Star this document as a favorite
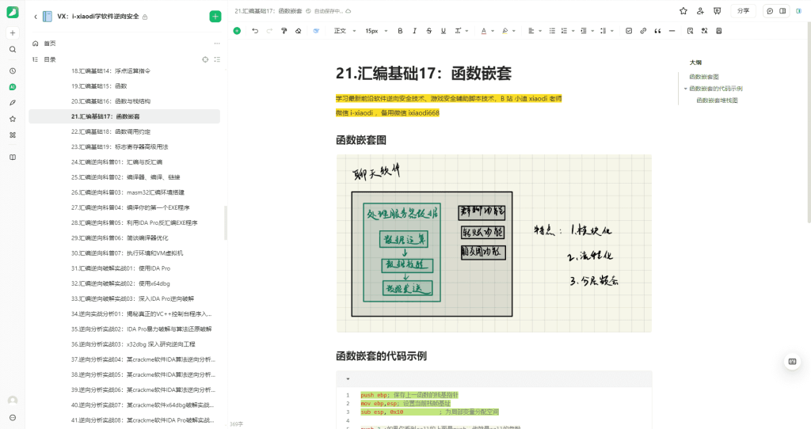This screenshot has width=811, height=429. 683,11
